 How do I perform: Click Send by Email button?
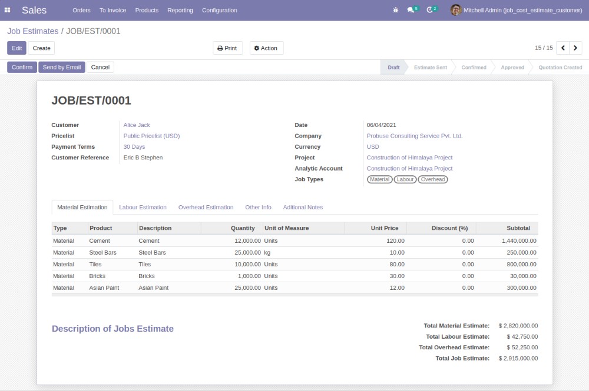click(x=62, y=67)
